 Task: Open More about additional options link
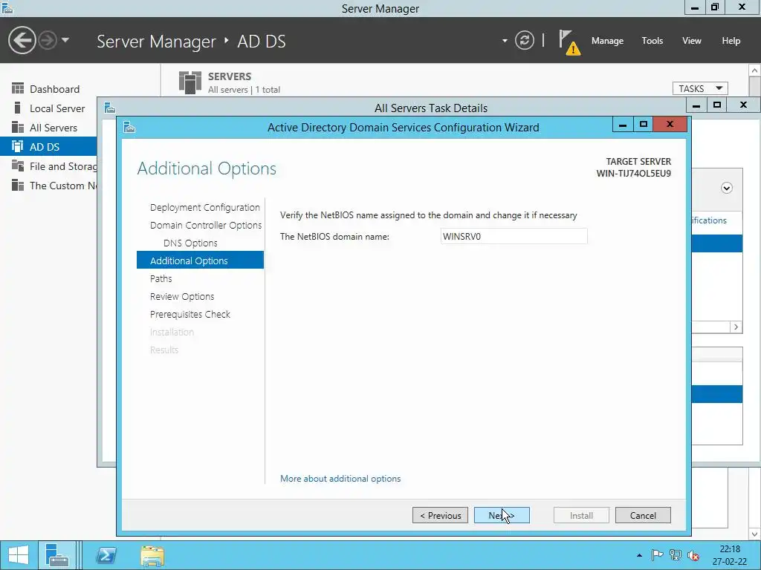pos(340,479)
